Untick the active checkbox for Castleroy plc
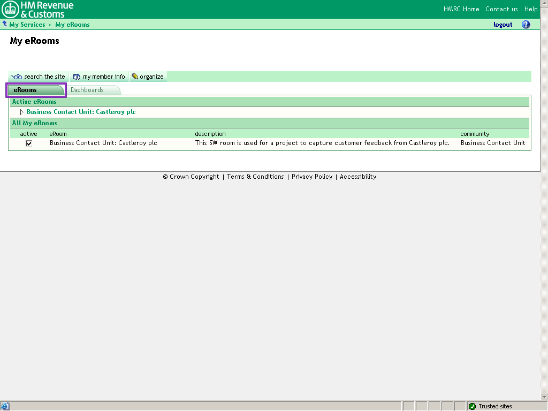This screenshot has height=411, width=548. coord(29,143)
